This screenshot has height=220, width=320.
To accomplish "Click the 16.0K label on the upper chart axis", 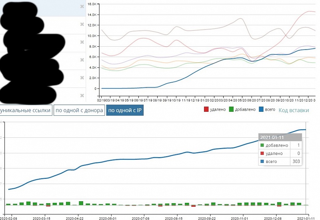I will (x=92, y=4).
